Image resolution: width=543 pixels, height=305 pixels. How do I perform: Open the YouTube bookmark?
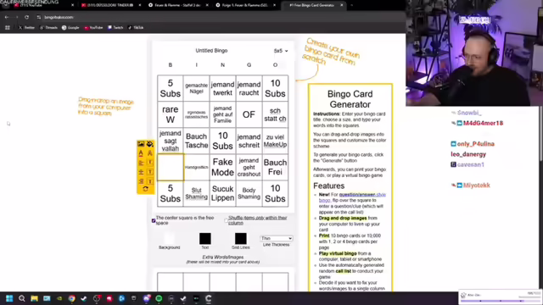click(93, 28)
